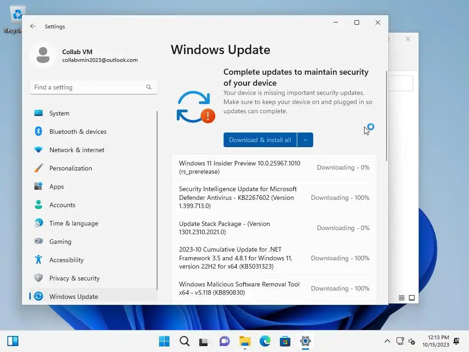Open Microsoft Store from the taskbar
This screenshot has height=352, width=469.
(x=285, y=341)
